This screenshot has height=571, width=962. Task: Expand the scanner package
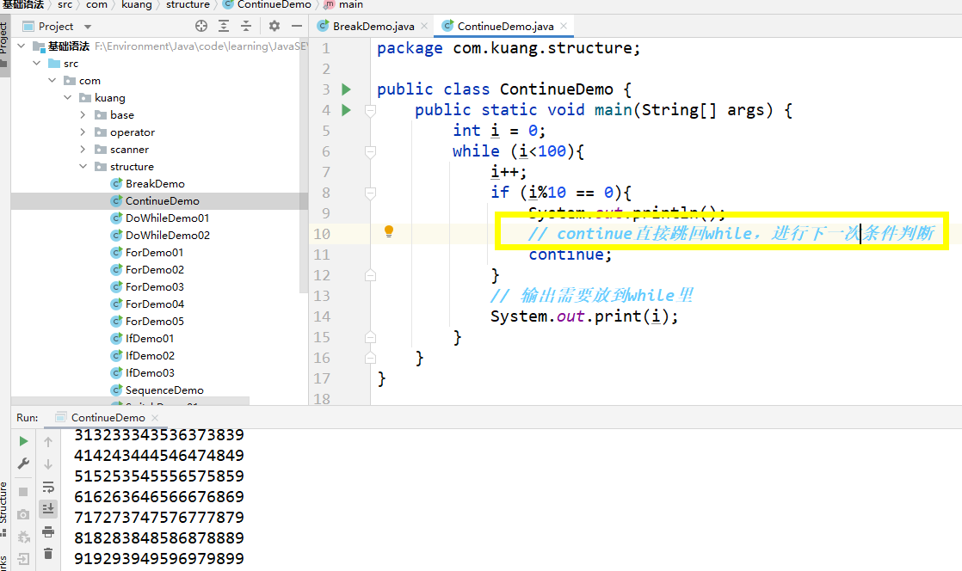[83, 149]
